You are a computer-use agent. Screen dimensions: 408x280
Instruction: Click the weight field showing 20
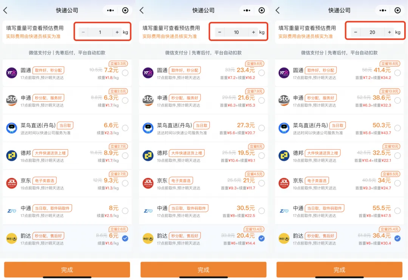coord(372,32)
